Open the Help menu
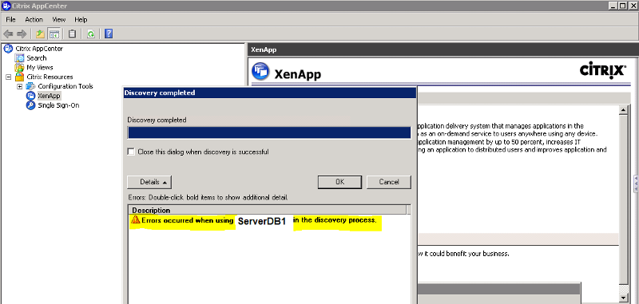 (x=81, y=19)
